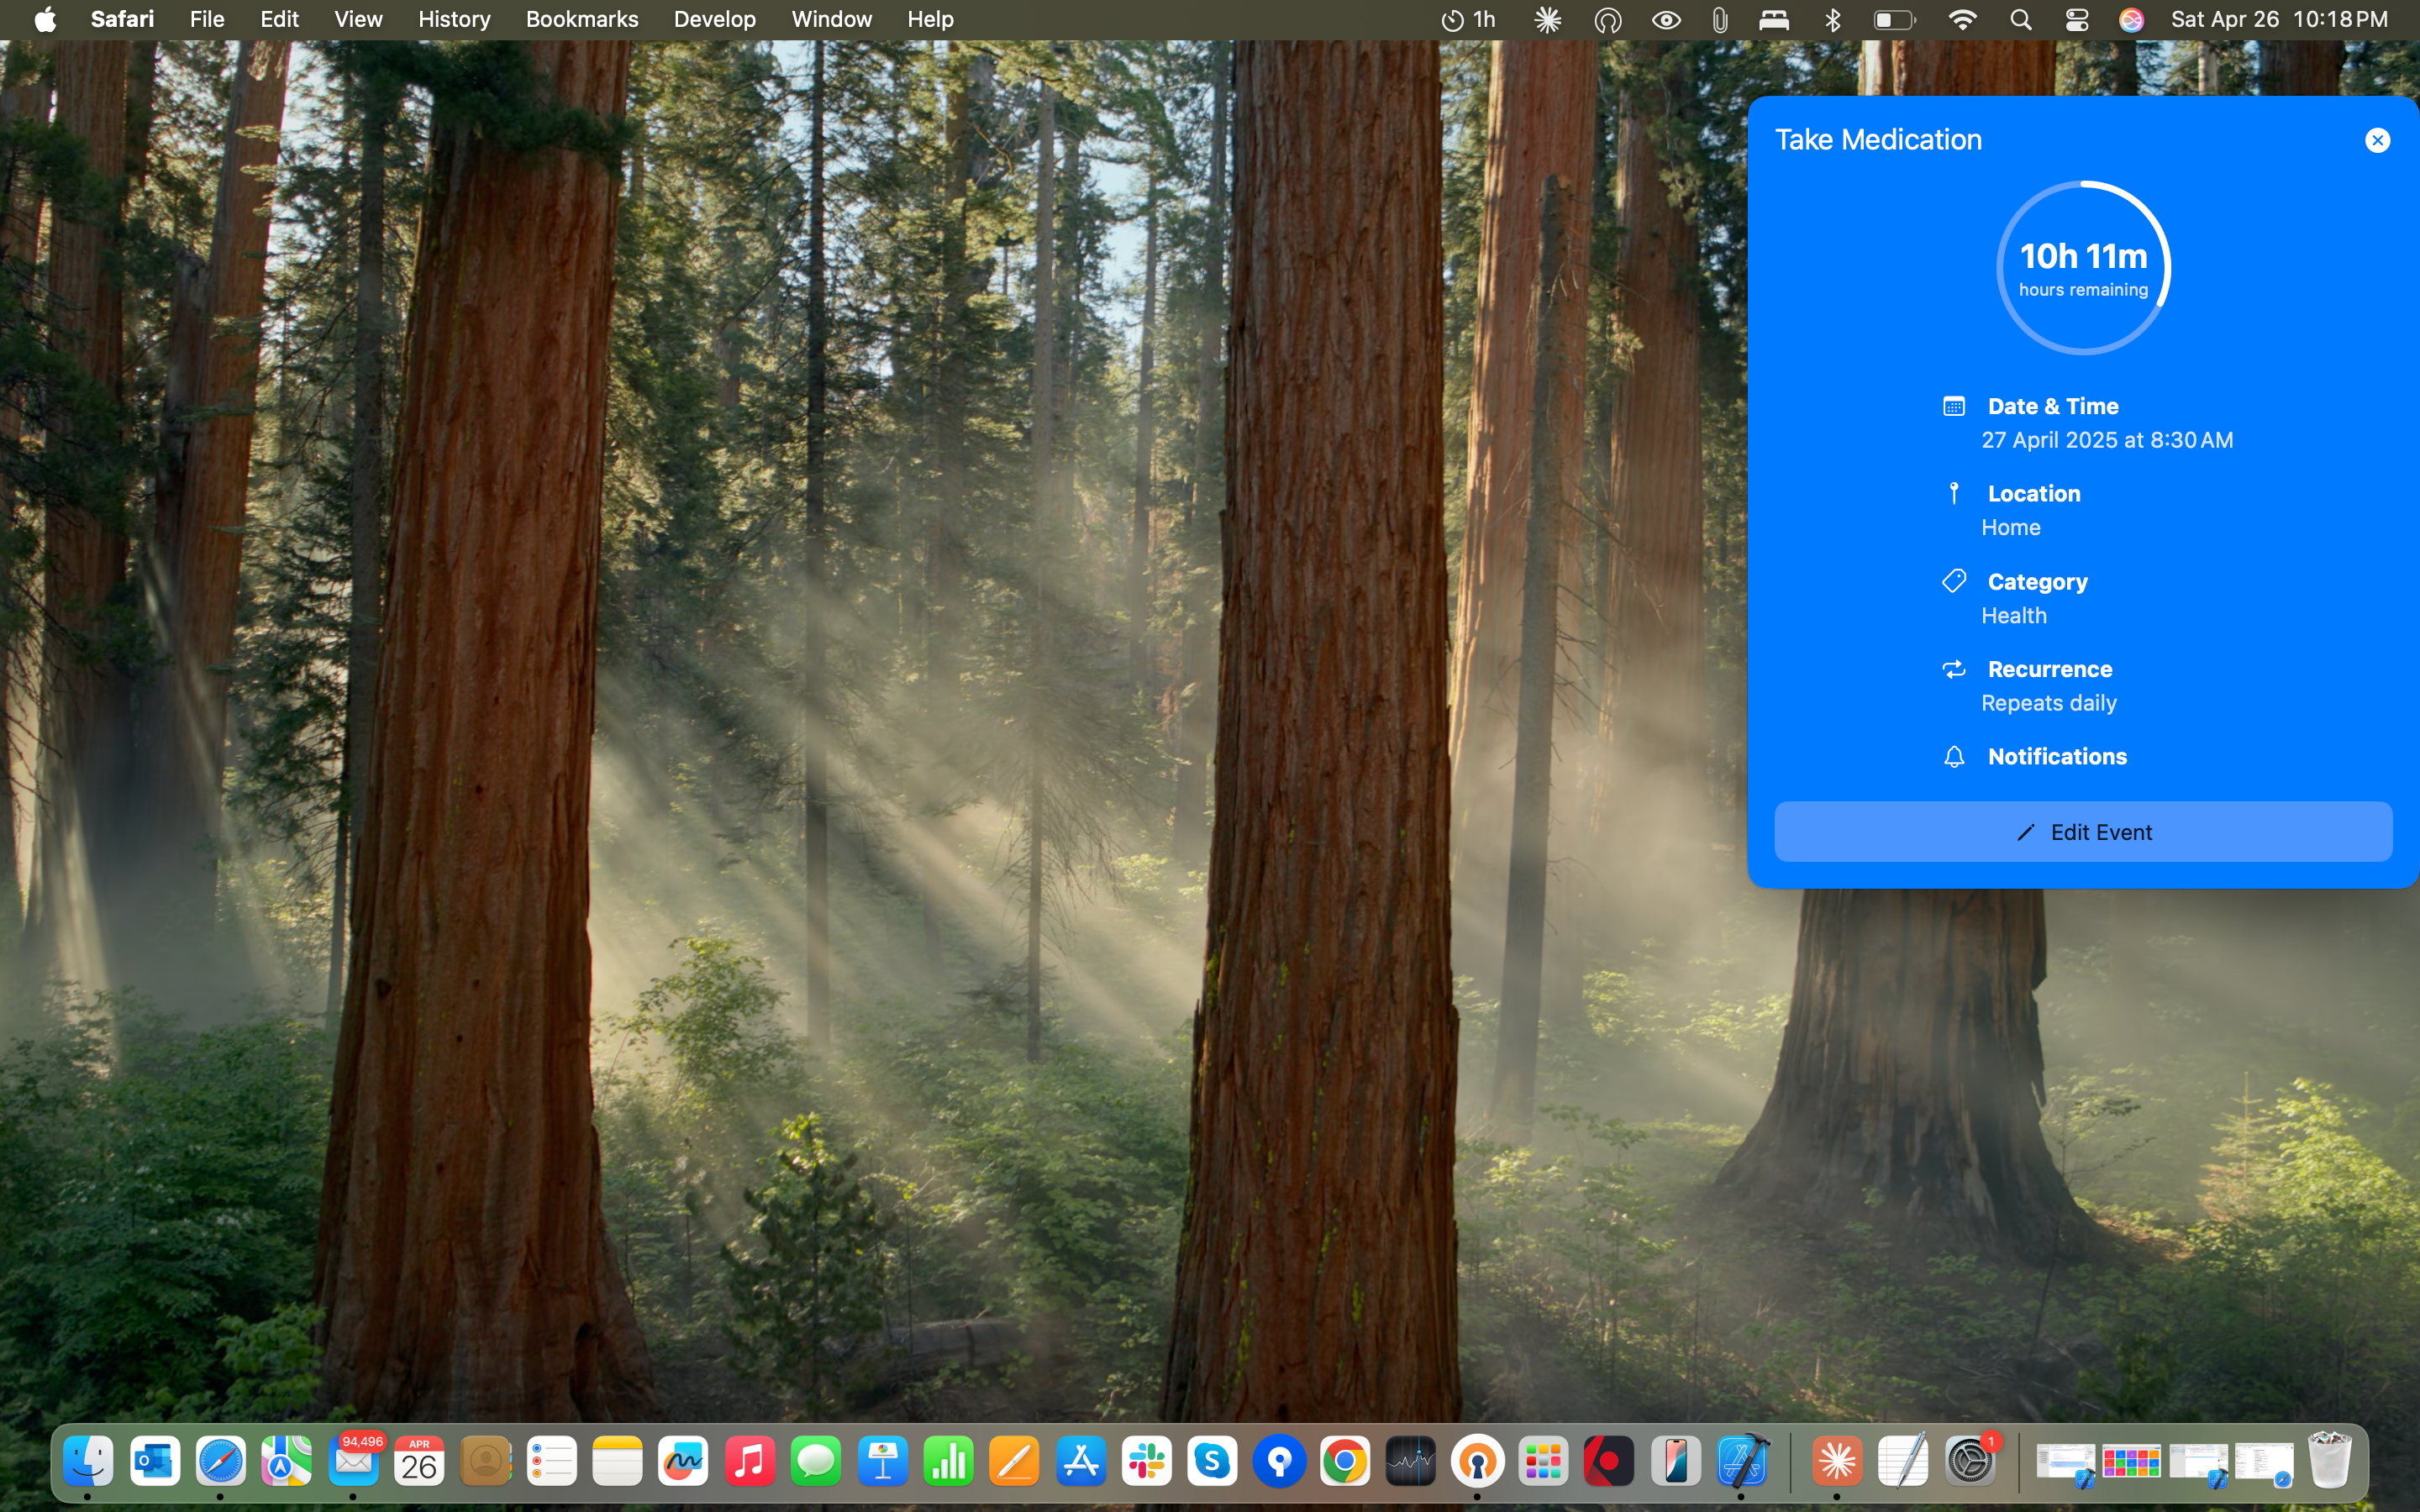Open the Bookmarks menu
The height and width of the screenshot is (1512, 2420).
[x=582, y=20]
